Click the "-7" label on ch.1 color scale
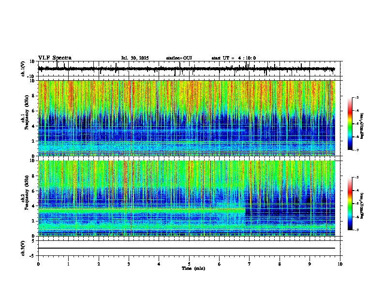 [x=357, y=150]
